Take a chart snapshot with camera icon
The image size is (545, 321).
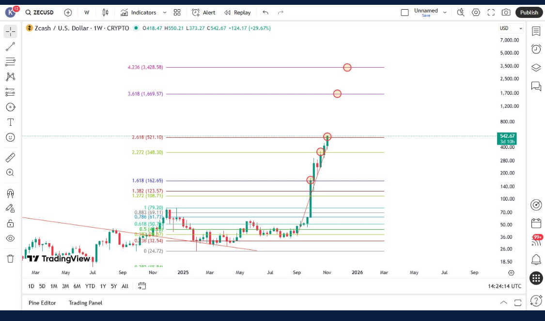point(506,13)
